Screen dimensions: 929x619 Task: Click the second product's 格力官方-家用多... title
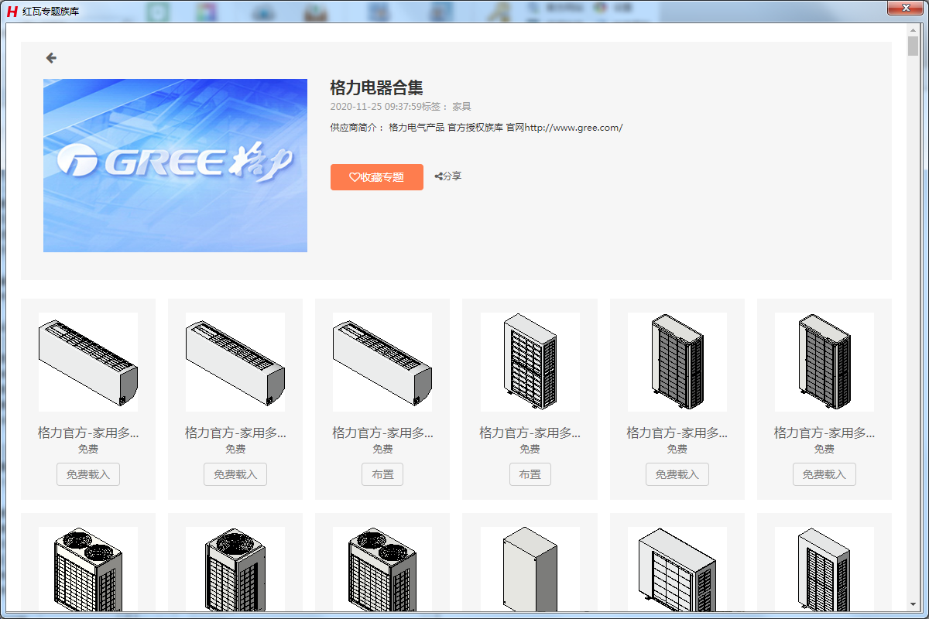click(x=235, y=433)
